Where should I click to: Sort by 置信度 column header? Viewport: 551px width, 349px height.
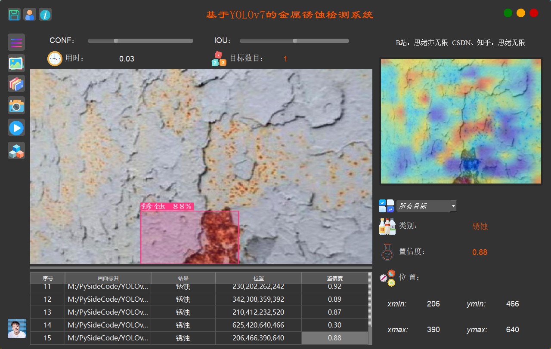[334, 278]
